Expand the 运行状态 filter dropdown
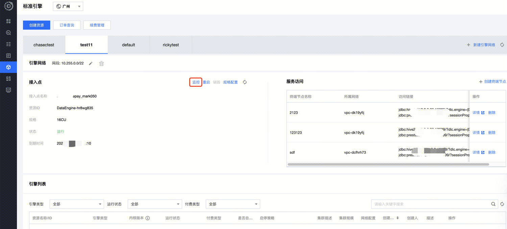 tap(155, 204)
